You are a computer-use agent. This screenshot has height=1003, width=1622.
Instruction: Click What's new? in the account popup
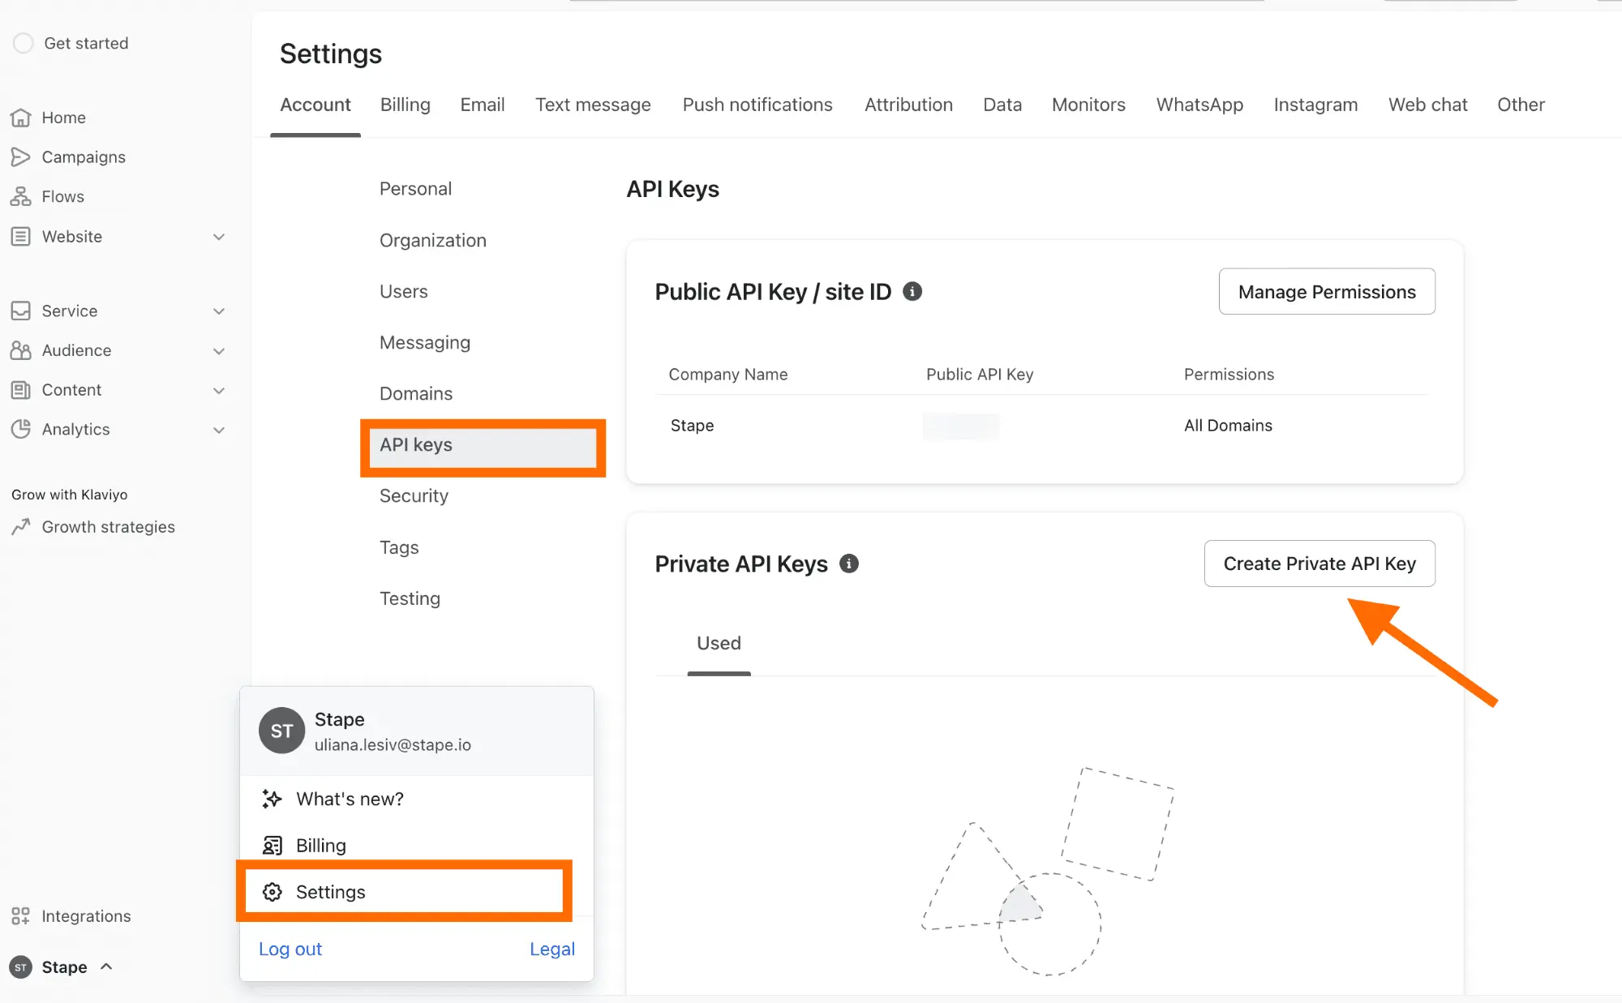350,799
